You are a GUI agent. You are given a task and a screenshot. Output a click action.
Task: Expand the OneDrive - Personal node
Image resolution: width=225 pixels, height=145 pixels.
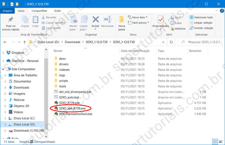[3, 61]
